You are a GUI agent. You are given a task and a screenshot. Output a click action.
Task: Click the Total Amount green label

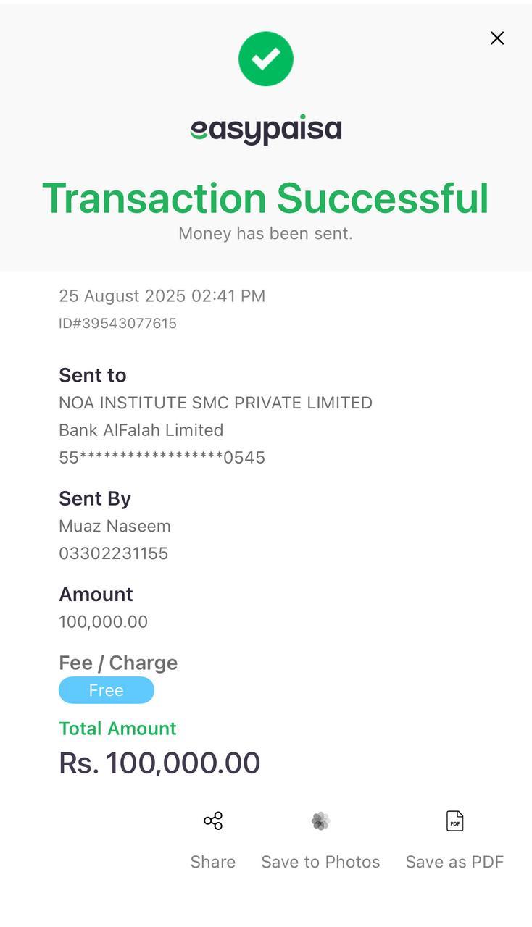pos(117,729)
